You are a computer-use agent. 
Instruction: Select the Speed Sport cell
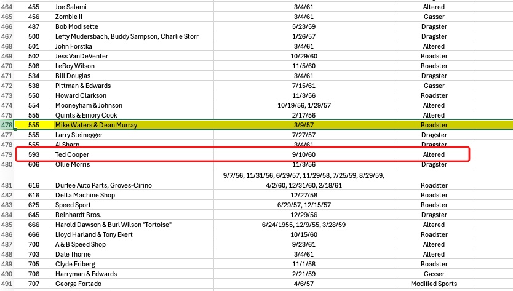(x=133, y=205)
